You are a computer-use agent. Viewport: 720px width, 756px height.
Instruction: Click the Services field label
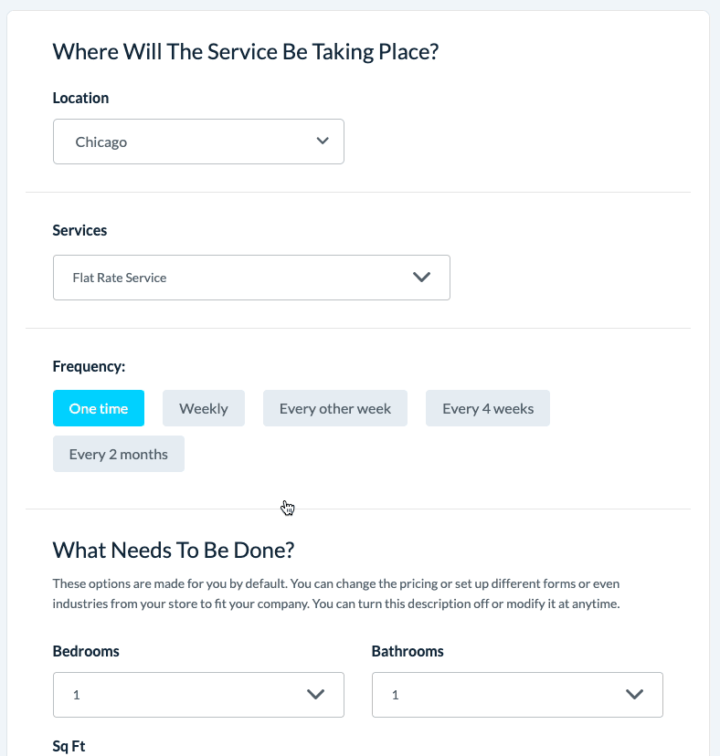coord(79,230)
